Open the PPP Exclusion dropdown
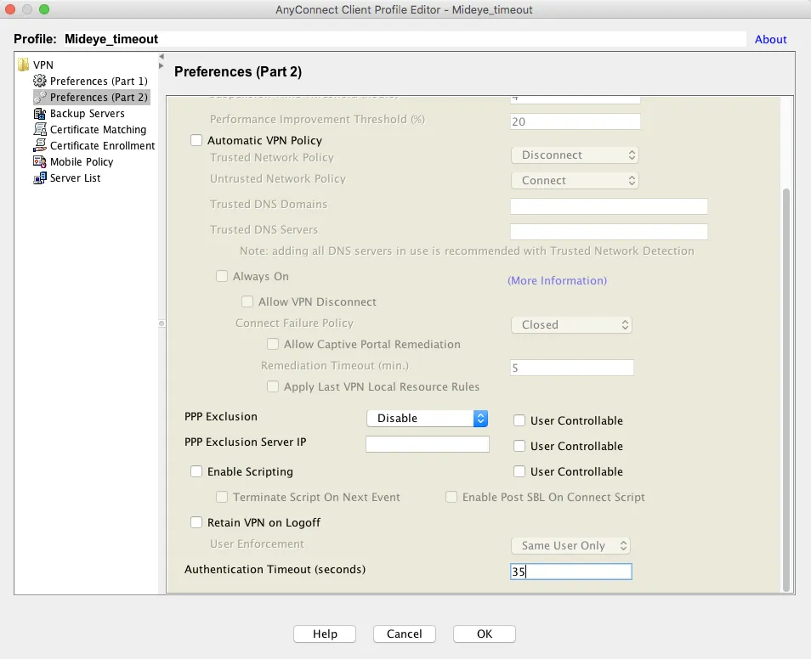The image size is (811, 659). pos(427,418)
